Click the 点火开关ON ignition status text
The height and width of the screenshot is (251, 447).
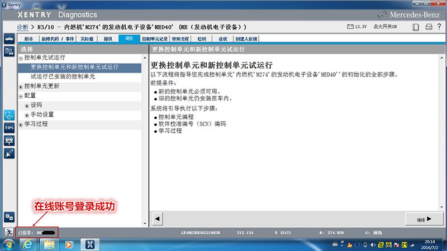pyautogui.click(x=385, y=26)
